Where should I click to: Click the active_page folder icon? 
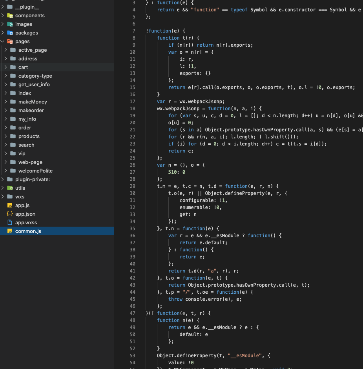pos(13,50)
